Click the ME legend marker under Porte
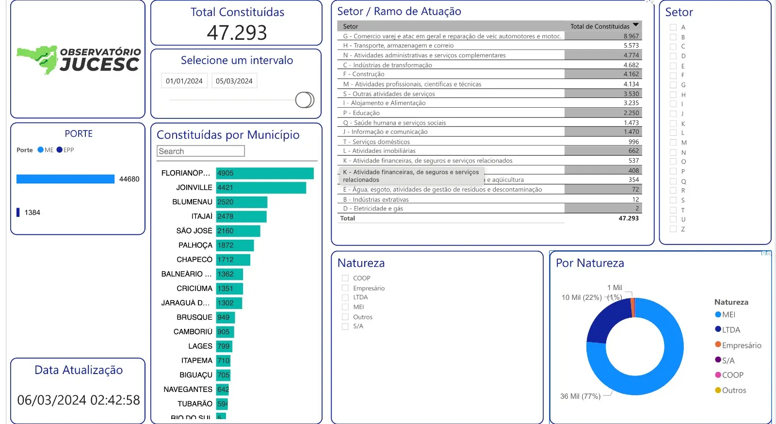This screenshot has width=776, height=424. pos(41,150)
